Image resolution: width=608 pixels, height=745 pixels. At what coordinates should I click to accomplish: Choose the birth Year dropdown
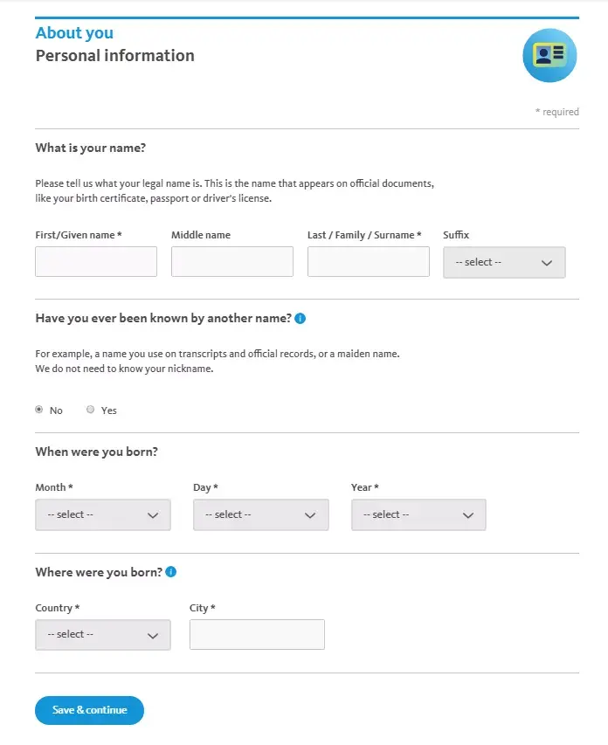(x=418, y=514)
